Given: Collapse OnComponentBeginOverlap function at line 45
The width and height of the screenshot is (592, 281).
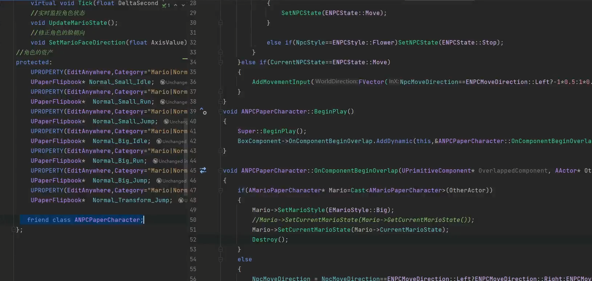Looking at the screenshot, I should click(220, 170).
